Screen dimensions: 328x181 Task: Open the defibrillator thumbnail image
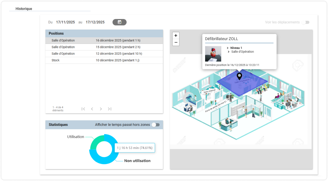[213, 54]
